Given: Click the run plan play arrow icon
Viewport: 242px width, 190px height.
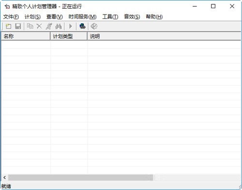Looking at the screenshot, I should tap(71, 26).
